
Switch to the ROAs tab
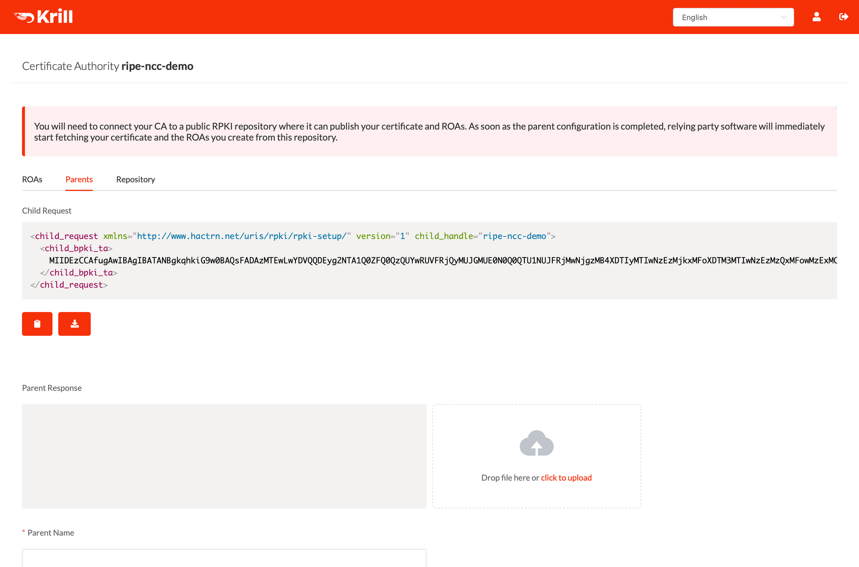point(32,179)
